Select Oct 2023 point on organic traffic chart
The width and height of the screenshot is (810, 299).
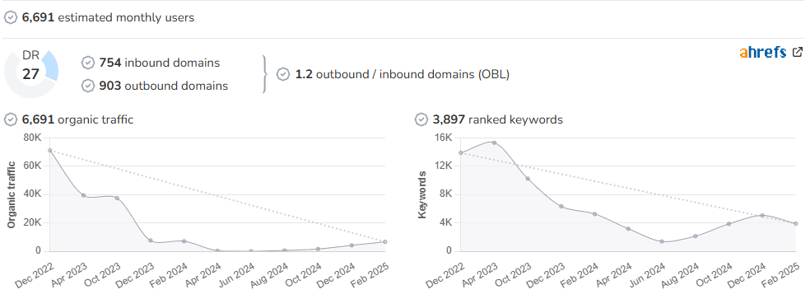117,199
